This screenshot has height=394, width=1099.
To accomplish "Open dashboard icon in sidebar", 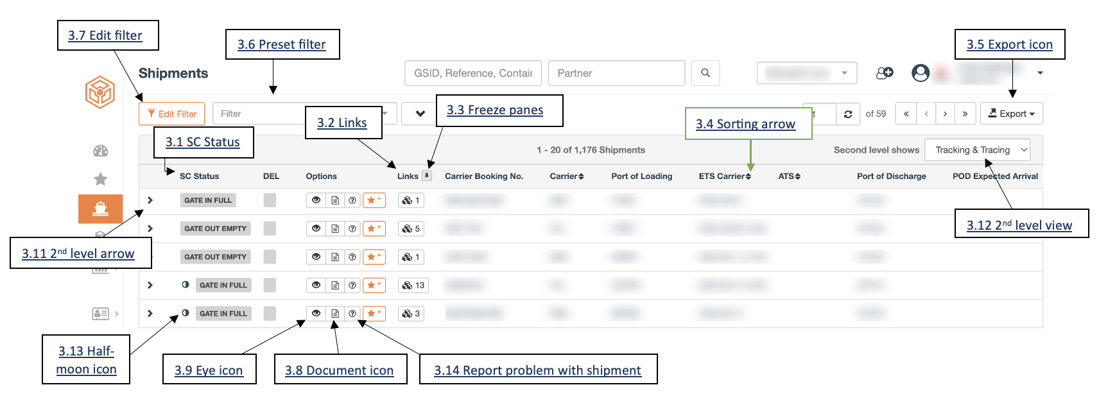I will [x=101, y=151].
